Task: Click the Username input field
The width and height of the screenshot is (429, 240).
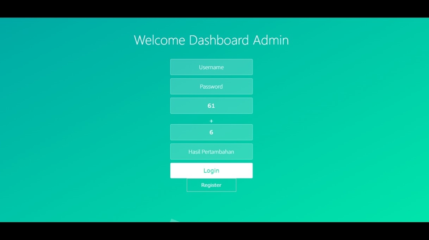Action: [x=211, y=67]
